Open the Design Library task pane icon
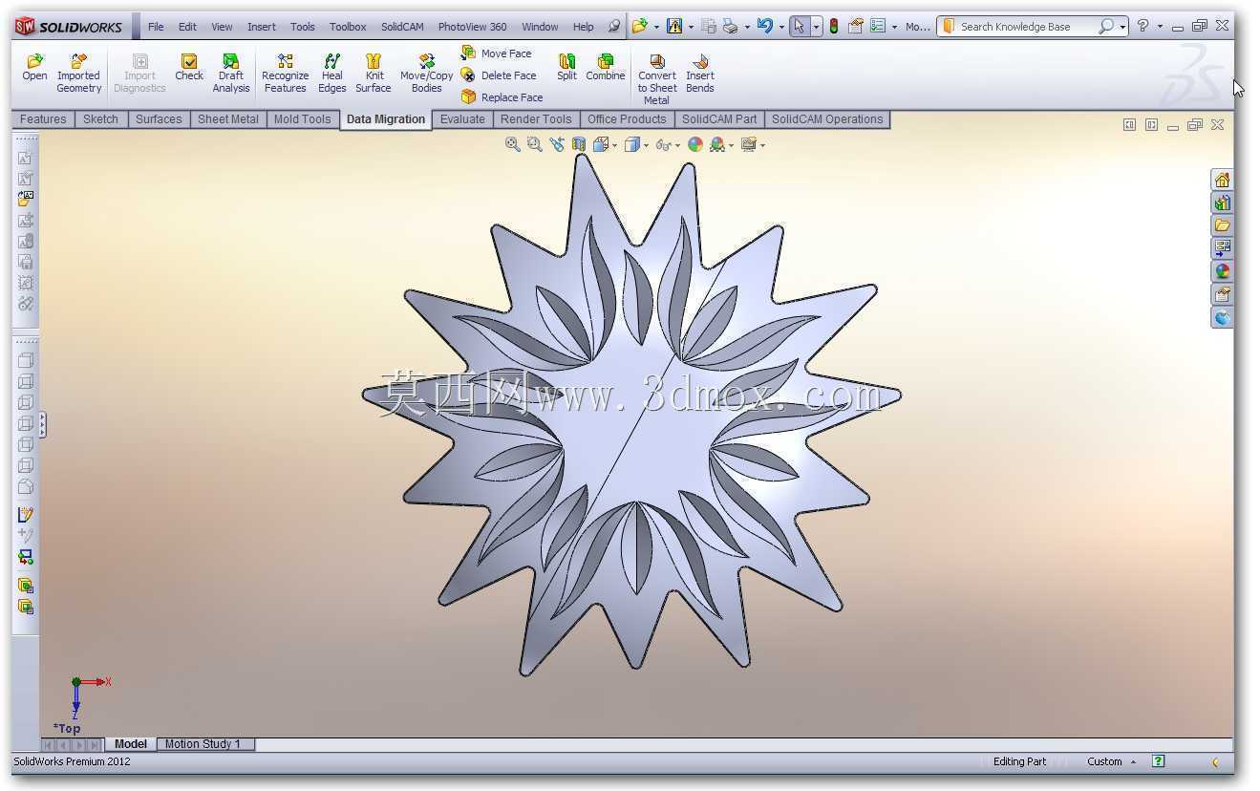This screenshot has width=1260, height=791. tap(1222, 203)
